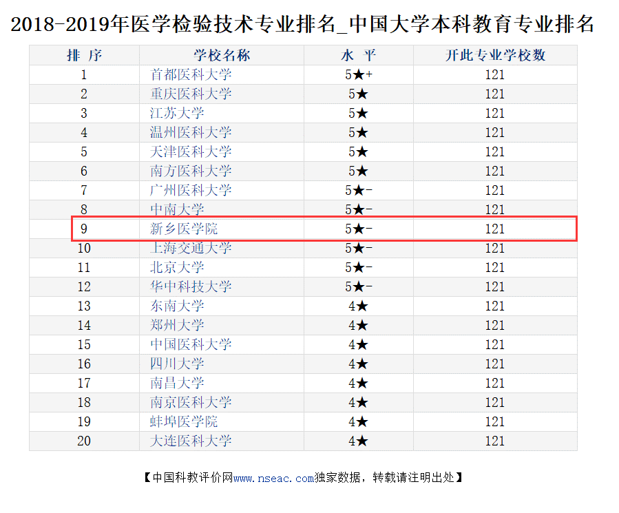Click the school name 重庆医科大学
This screenshot has height=513, width=619.
click(191, 94)
